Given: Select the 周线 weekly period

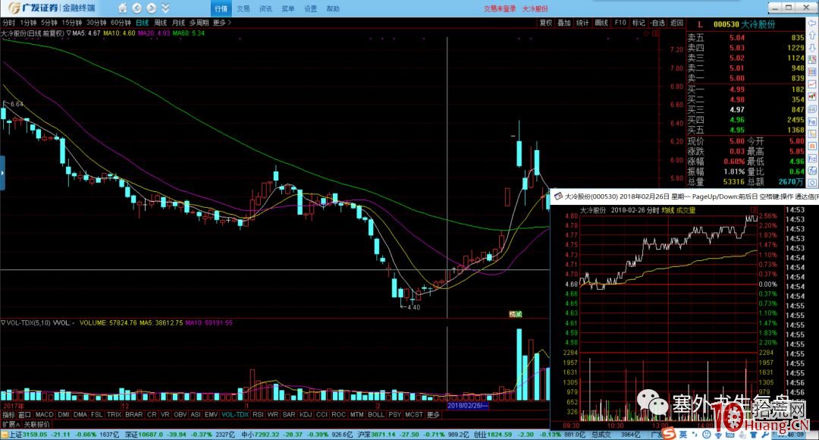Looking at the screenshot, I should [x=160, y=23].
